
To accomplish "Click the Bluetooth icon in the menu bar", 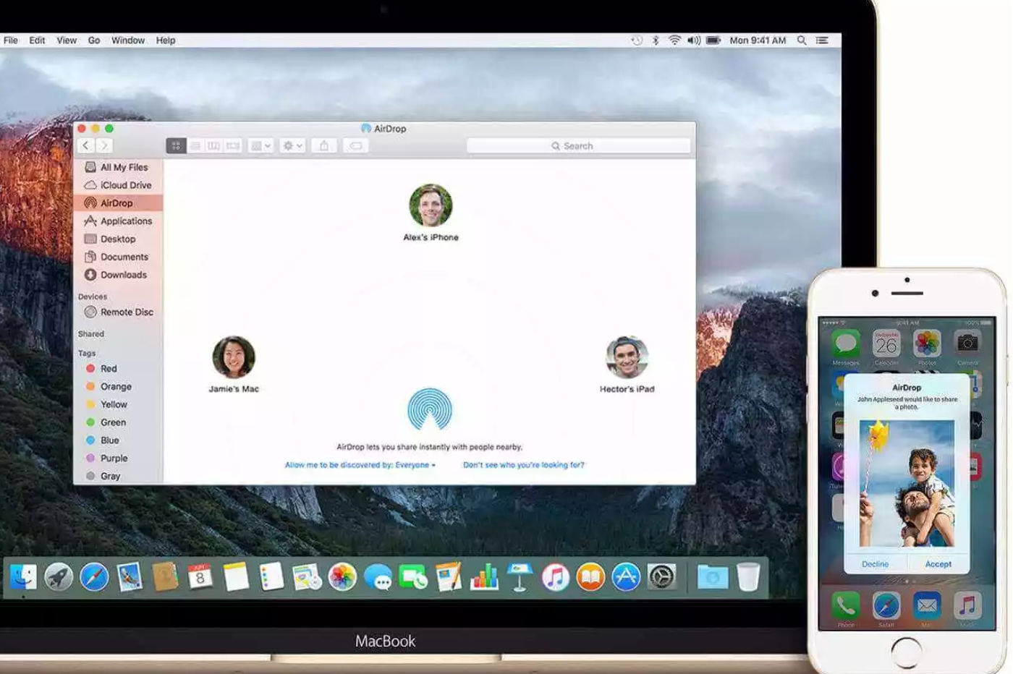I will [x=656, y=40].
